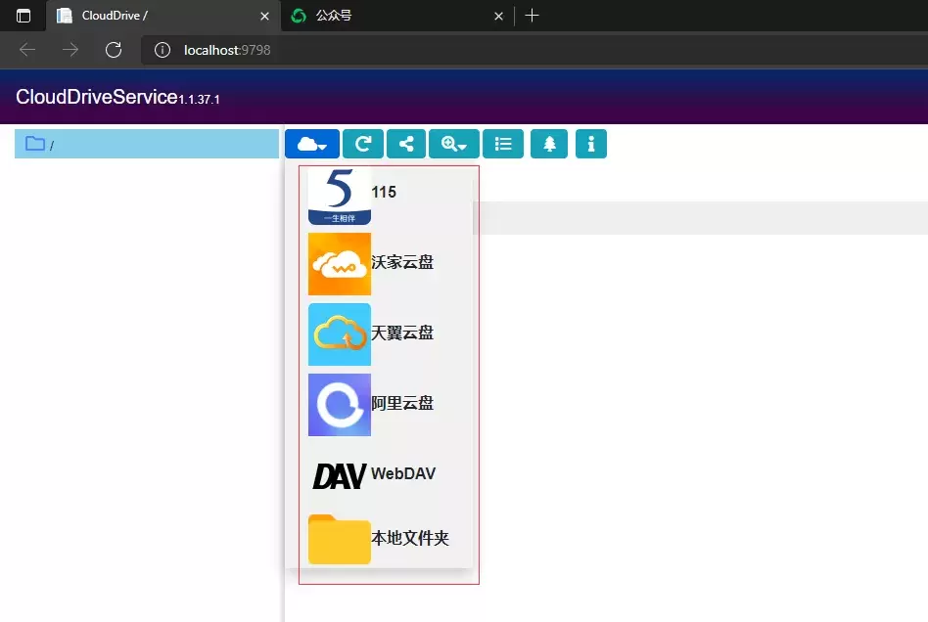
Task: Click the WebDAV DAV logo
Action: tap(339, 475)
